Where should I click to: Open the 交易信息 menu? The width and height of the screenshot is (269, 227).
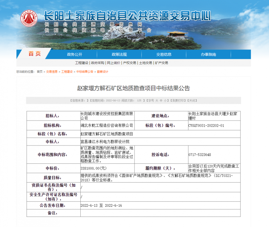[164, 55]
